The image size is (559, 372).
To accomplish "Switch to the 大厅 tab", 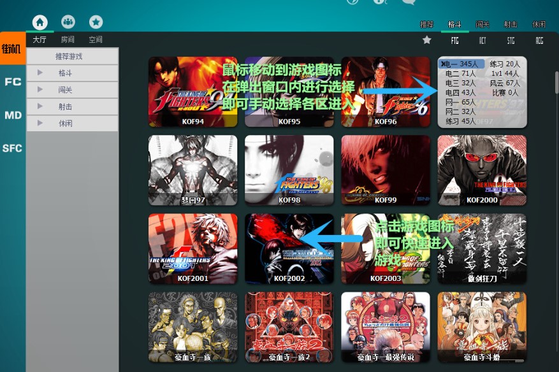I will pyautogui.click(x=40, y=39).
